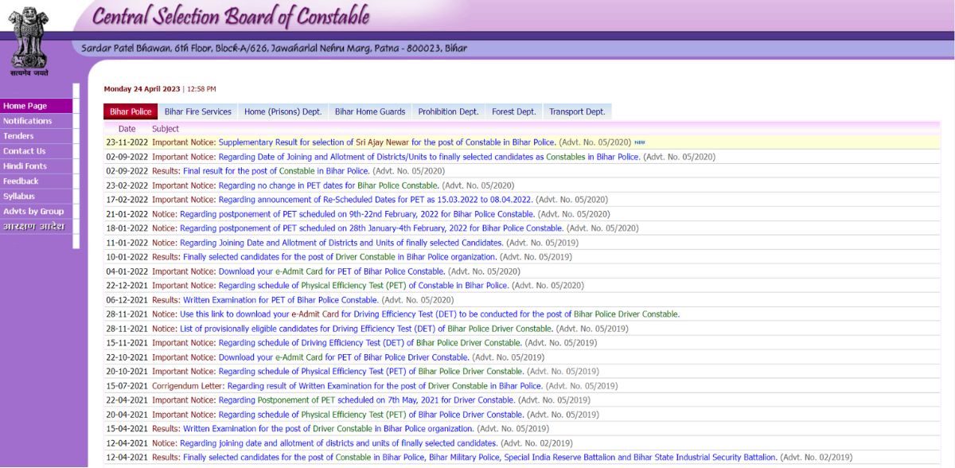Viewport: 955px width, 468px height.
Task: Open 06-12-2021 Written Examination results for PET
Action: tap(281, 300)
